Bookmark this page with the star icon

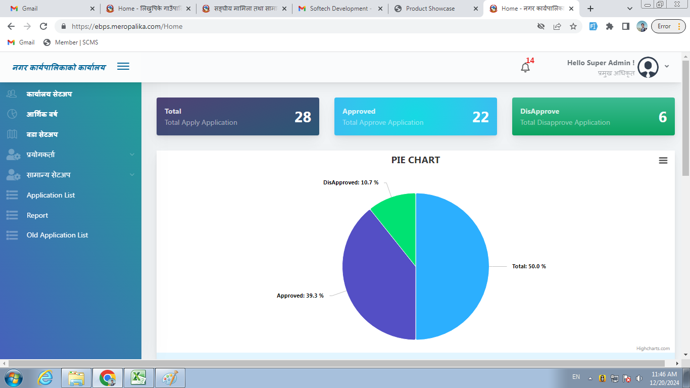pos(573,27)
